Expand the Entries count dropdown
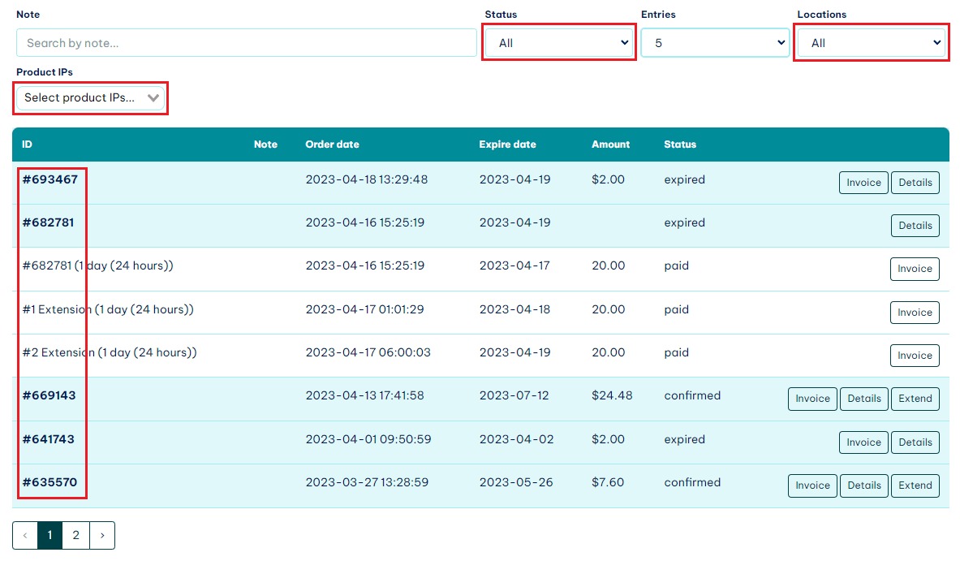The width and height of the screenshot is (960, 561). [714, 43]
